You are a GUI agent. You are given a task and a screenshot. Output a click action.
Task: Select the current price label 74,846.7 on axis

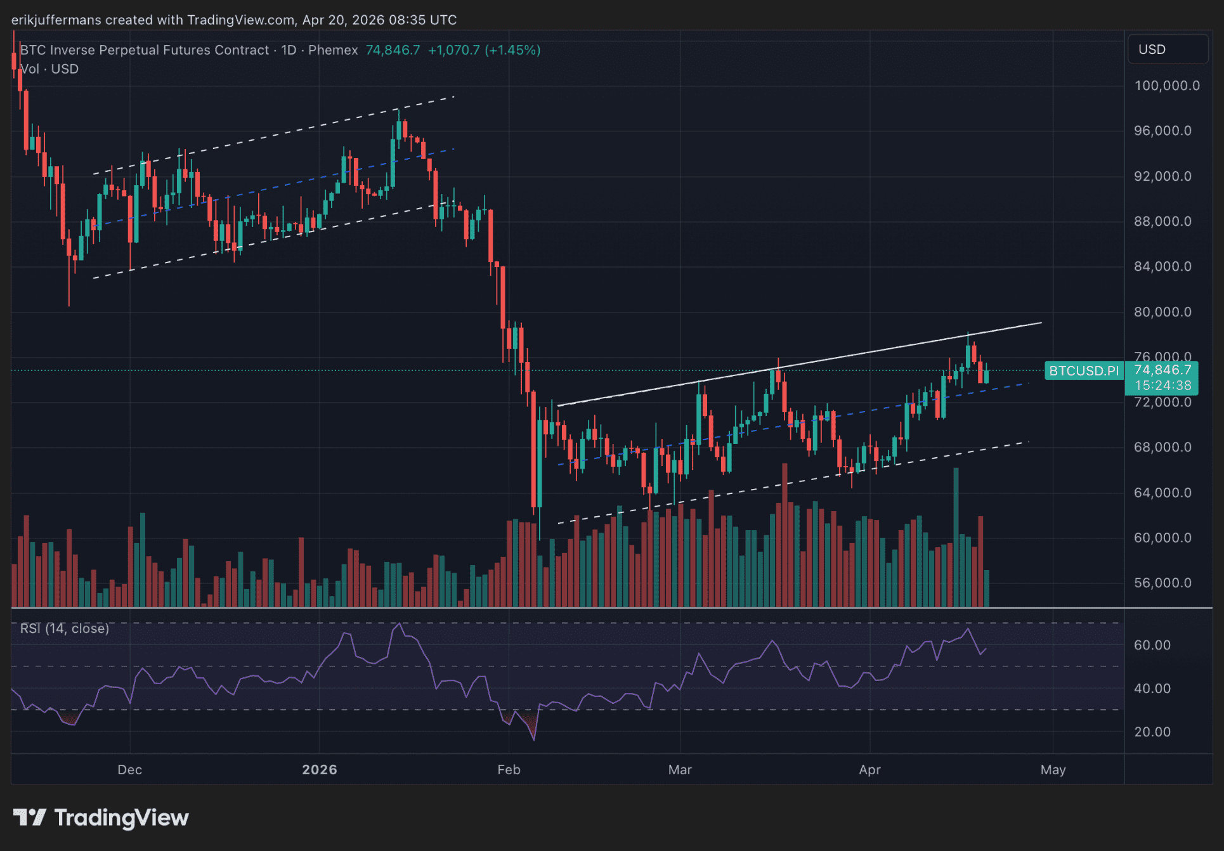(1162, 370)
